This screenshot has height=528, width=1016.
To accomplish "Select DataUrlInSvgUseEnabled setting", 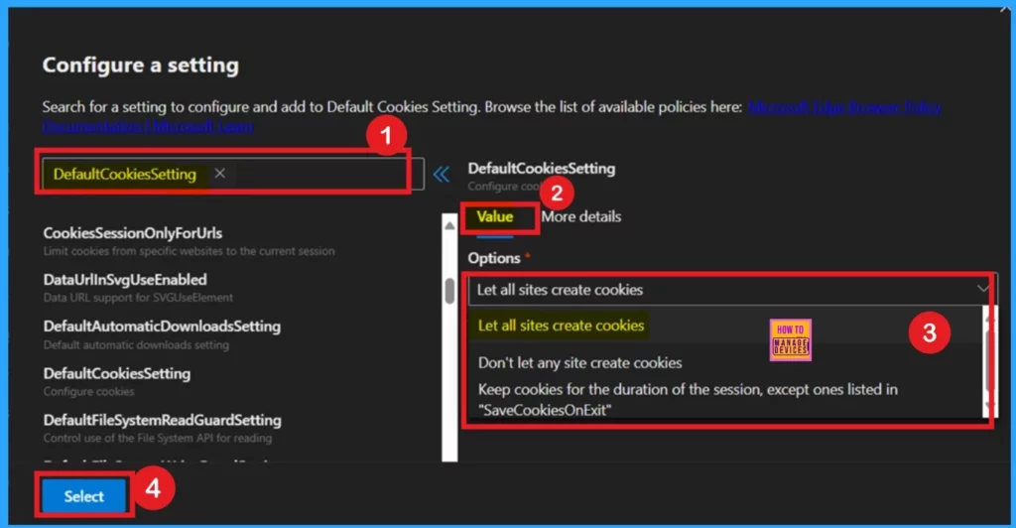I will point(125,280).
